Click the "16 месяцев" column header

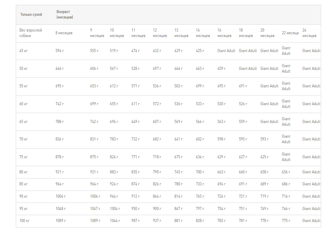coord(224,33)
